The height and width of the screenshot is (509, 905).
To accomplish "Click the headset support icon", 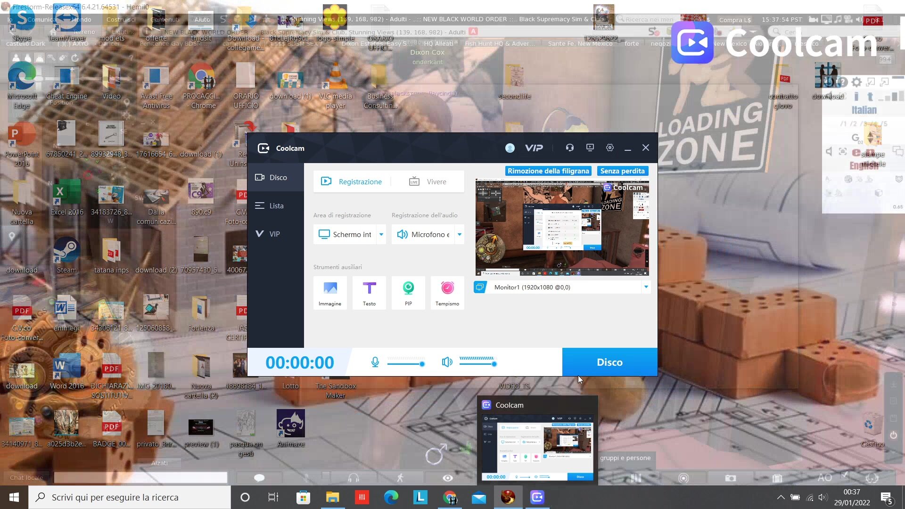I will click(x=569, y=148).
